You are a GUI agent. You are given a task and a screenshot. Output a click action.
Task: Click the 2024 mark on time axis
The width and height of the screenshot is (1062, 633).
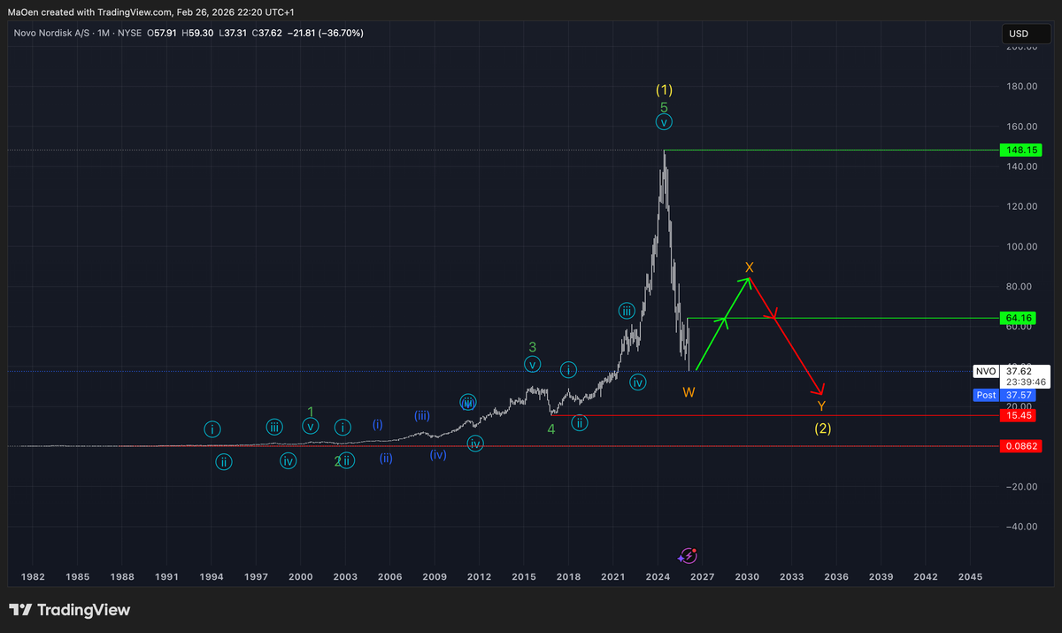[x=658, y=576]
